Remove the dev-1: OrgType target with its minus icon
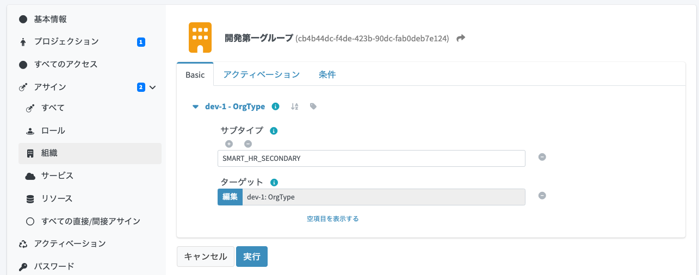The width and height of the screenshot is (699, 275). click(542, 196)
